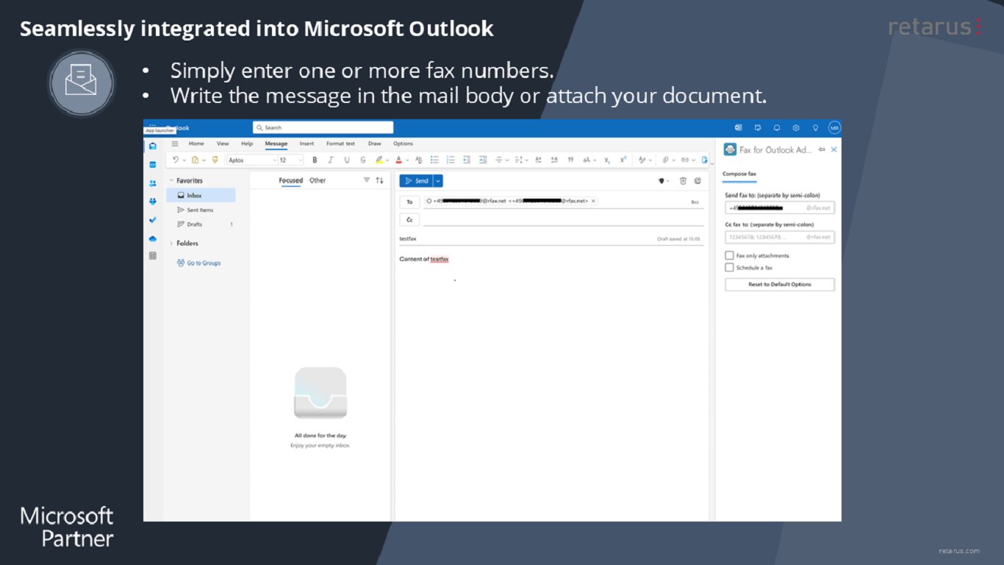Click Reset to Default Options
Image resolution: width=1004 pixels, height=565 pixels.
tap(780, 285)
